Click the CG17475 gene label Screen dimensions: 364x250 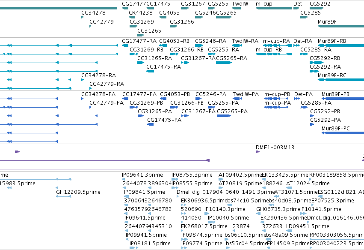(x=158, y=4)
